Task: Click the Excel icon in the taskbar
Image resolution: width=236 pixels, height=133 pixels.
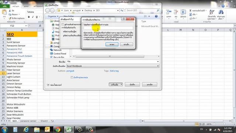Action: tap(69, 129)
